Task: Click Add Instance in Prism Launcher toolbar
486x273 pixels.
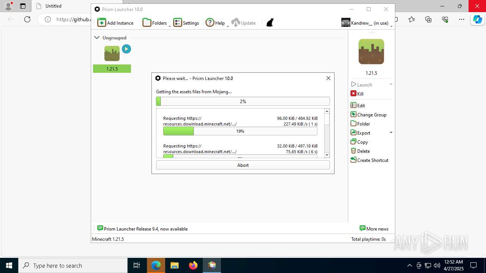Action: click(x=115, y=23)
